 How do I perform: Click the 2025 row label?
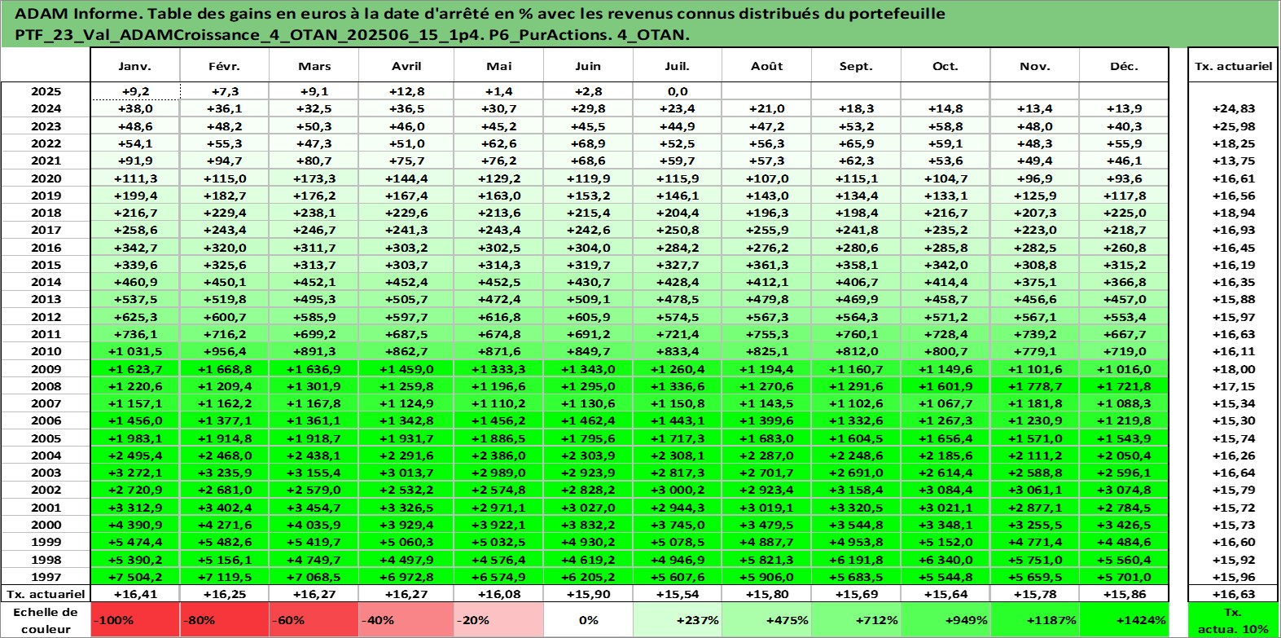click(x=46, y=91)
